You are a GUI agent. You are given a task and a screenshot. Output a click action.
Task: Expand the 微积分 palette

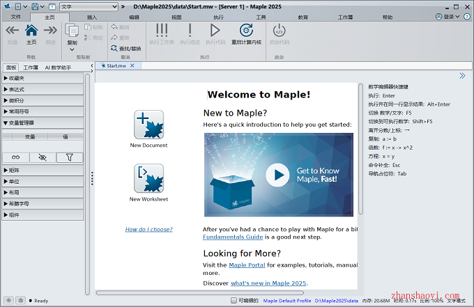43,100
